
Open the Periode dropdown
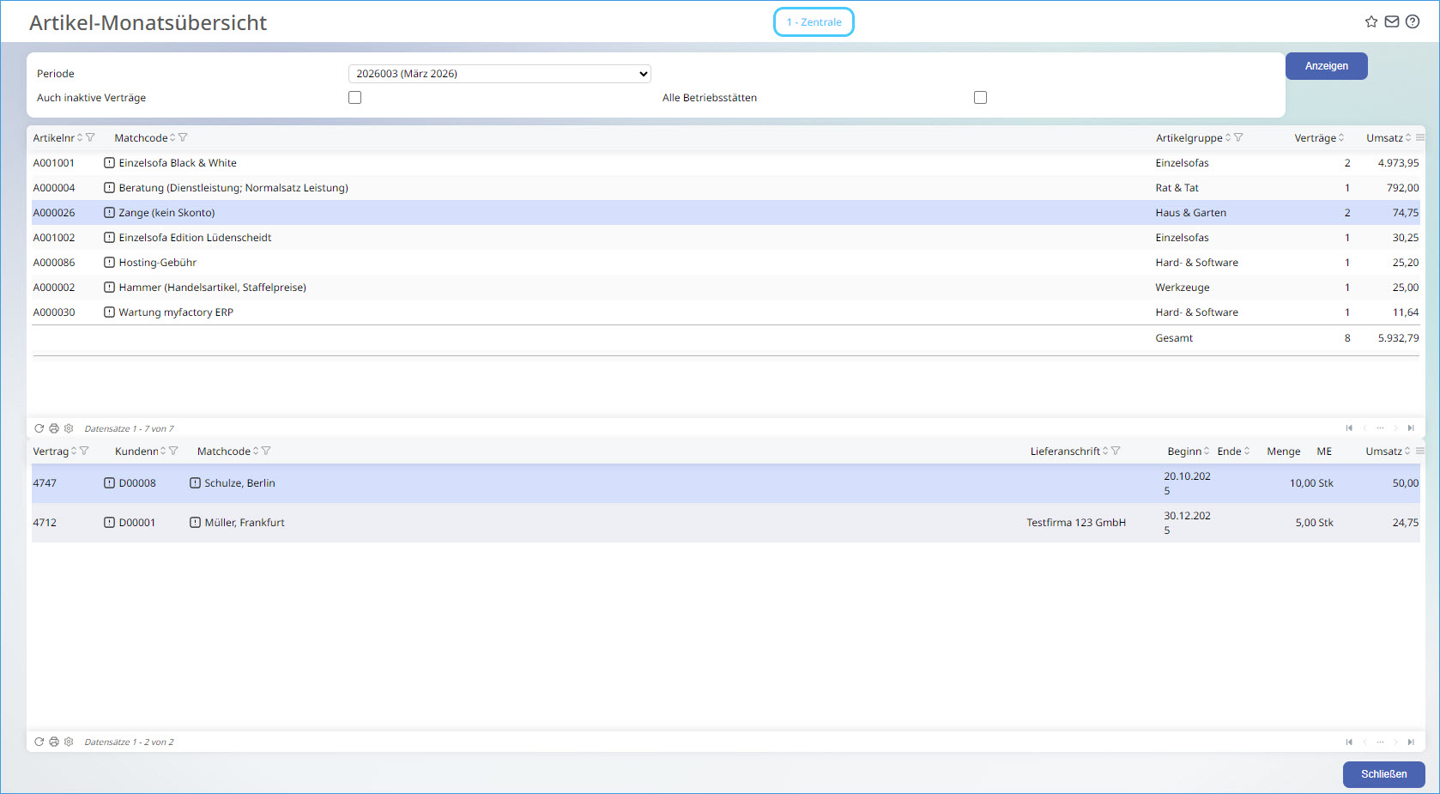499,74
